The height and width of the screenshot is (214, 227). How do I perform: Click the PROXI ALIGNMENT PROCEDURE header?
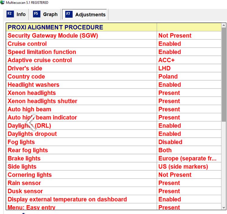click(x=55, y=27)
